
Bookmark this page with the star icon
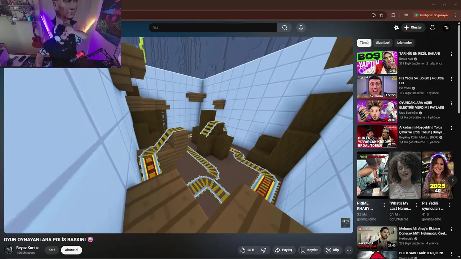coord(381,15)
